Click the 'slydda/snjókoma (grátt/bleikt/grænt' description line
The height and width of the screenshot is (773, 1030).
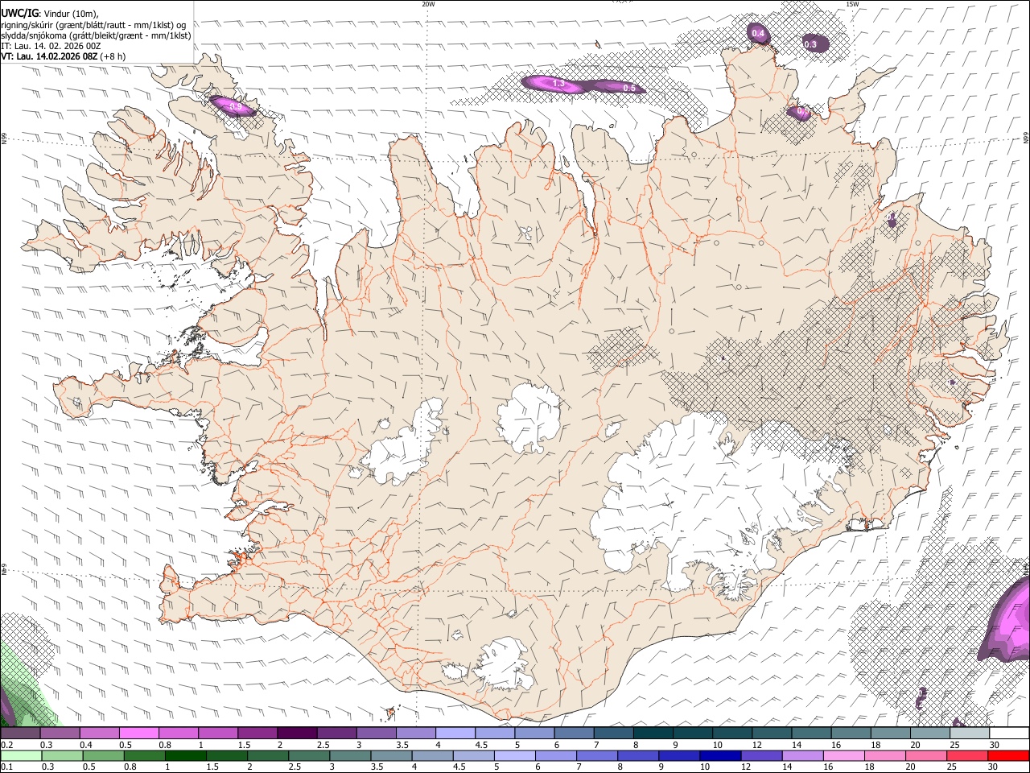(x=96, y=35)
